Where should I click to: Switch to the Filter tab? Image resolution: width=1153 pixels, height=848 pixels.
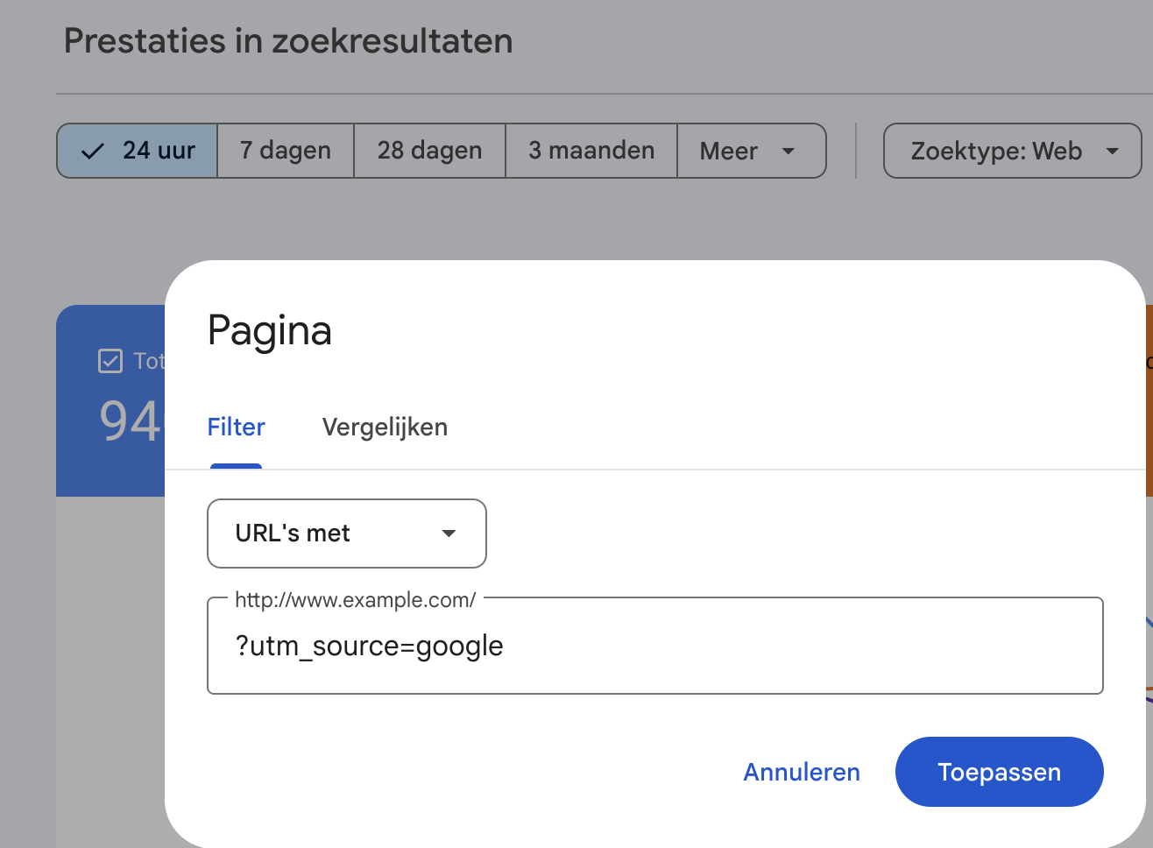pos(236,428)
